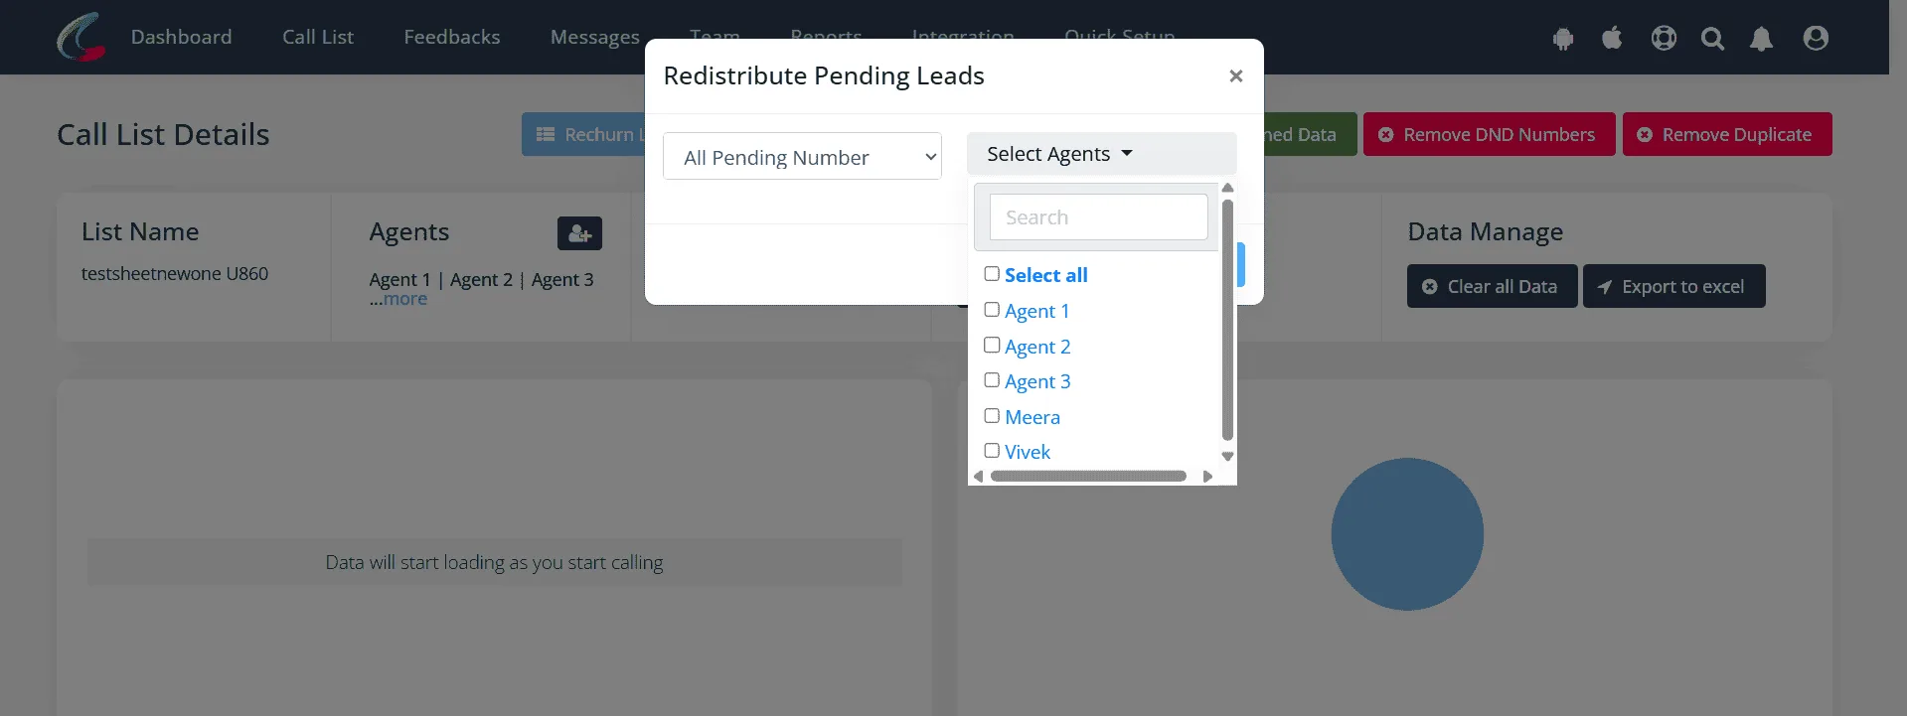Open the Android app icon
Screen dimensions: 1907x716
(x=1563, y=39)
